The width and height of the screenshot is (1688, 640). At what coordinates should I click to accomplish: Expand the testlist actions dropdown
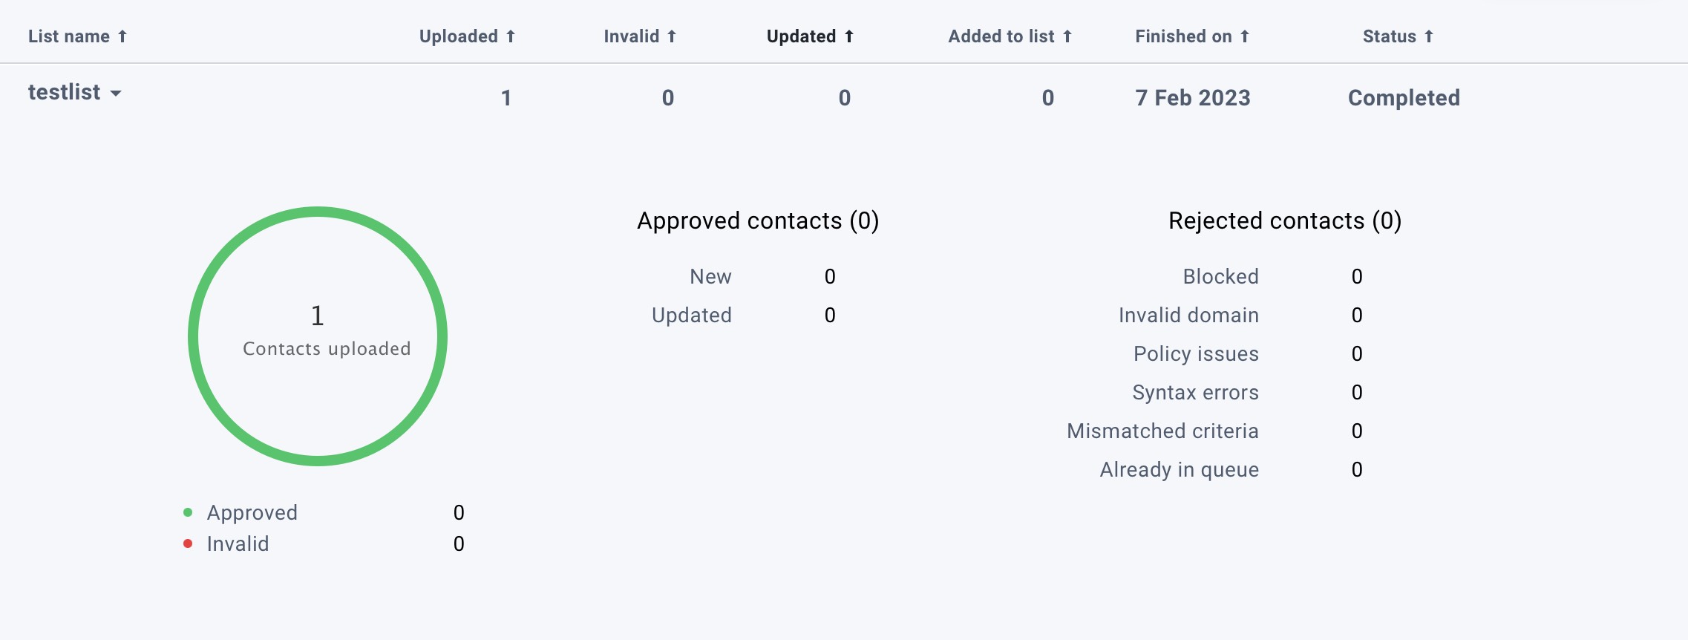pos(117,94)
